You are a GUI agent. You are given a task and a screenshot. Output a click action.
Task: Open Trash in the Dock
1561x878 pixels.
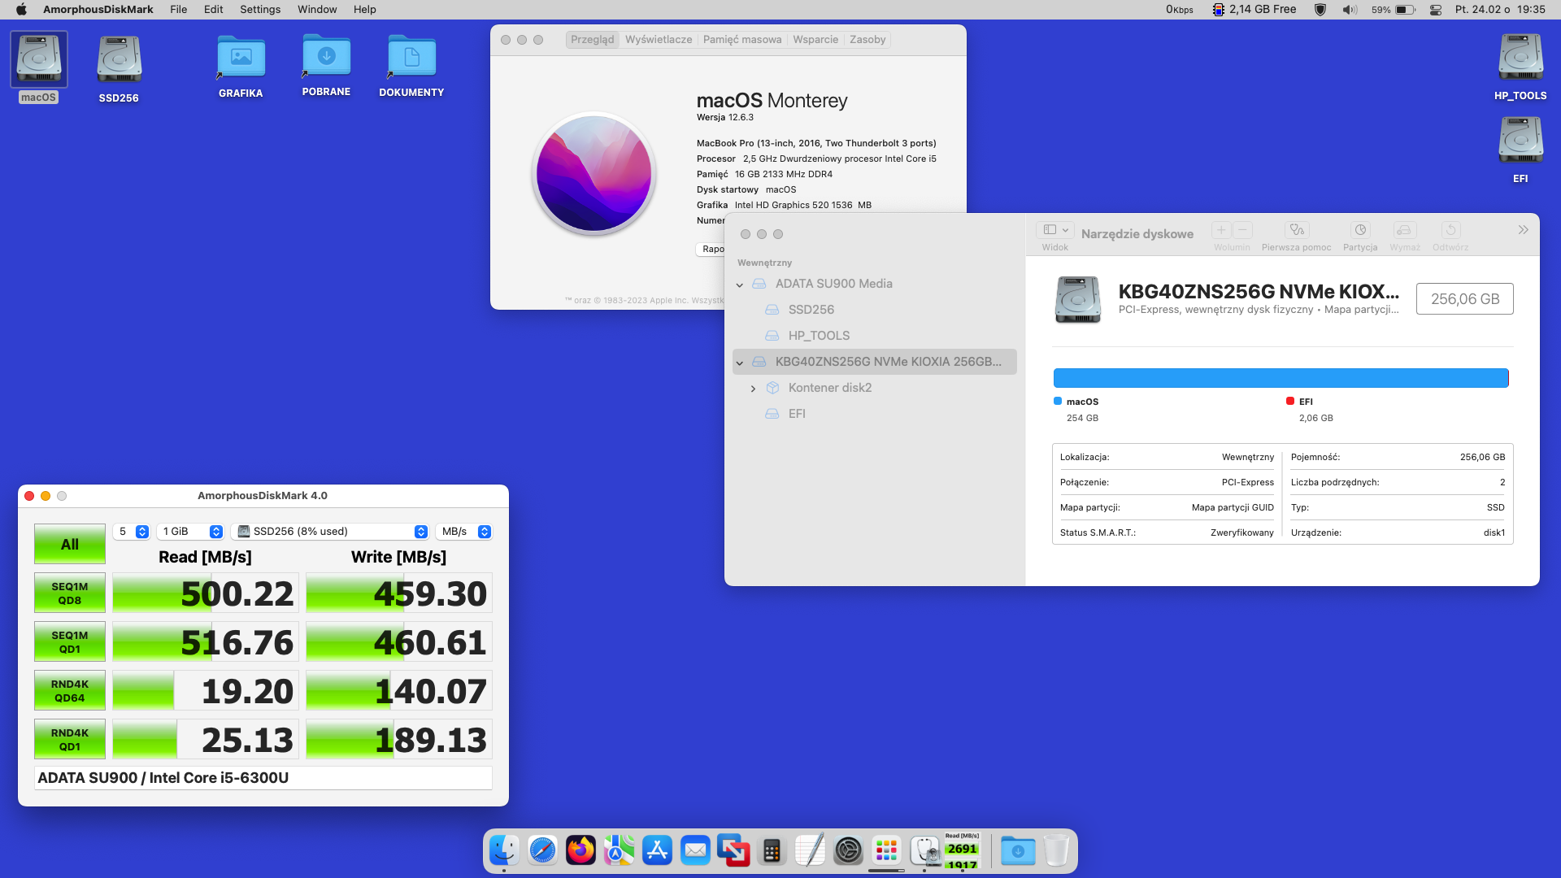[1056, 850]
